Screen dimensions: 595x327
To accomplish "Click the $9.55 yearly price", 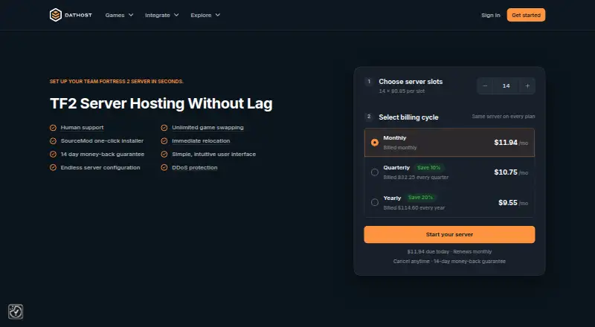I will point(508,203).
